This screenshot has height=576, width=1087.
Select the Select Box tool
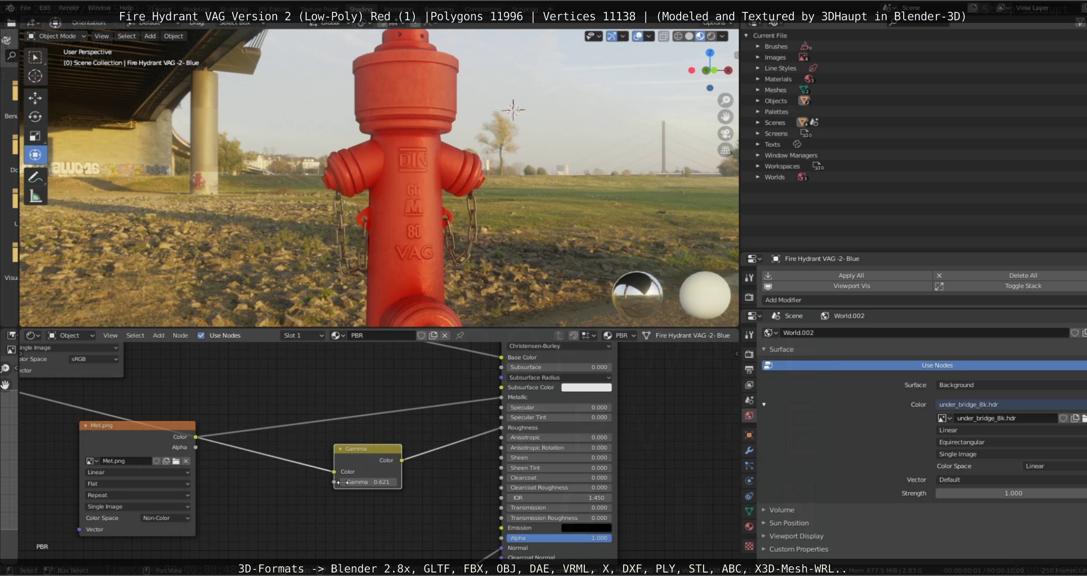tap(35, 57)
